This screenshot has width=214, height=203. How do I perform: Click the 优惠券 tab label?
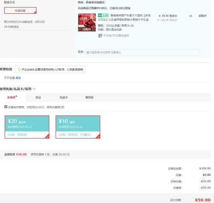click(11, 97)
